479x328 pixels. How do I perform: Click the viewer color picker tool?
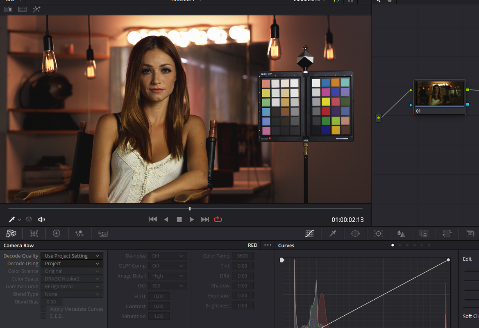pyautogui.click(x=11, y=219)
